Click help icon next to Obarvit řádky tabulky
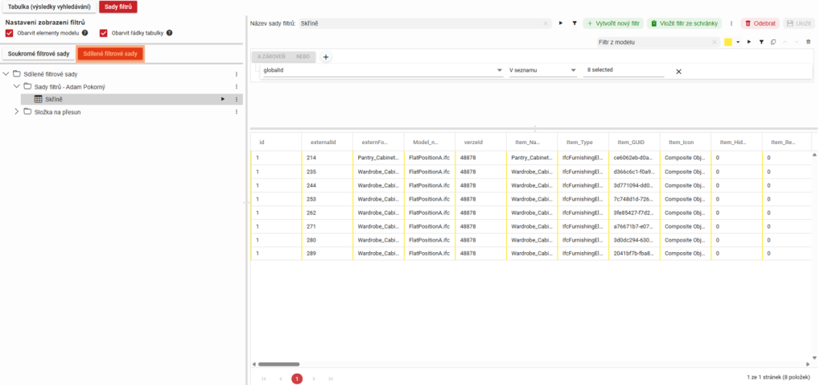 pos(170,33)
